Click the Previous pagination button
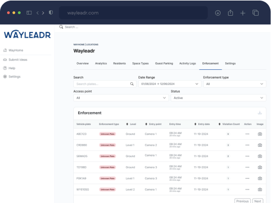 tap(242, 201)
